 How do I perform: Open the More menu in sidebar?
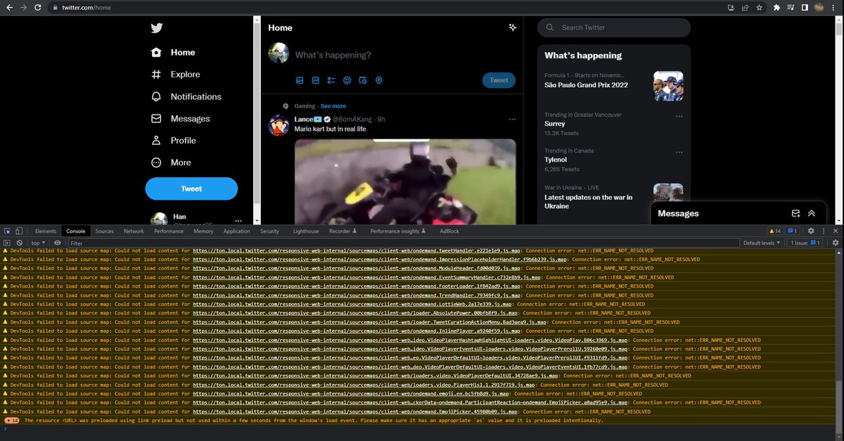coord(171,162)
